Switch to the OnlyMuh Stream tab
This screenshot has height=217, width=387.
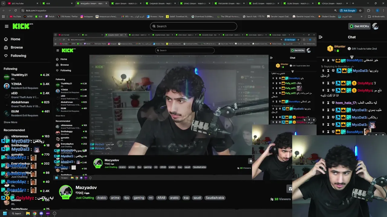click(x=161, y=3)
